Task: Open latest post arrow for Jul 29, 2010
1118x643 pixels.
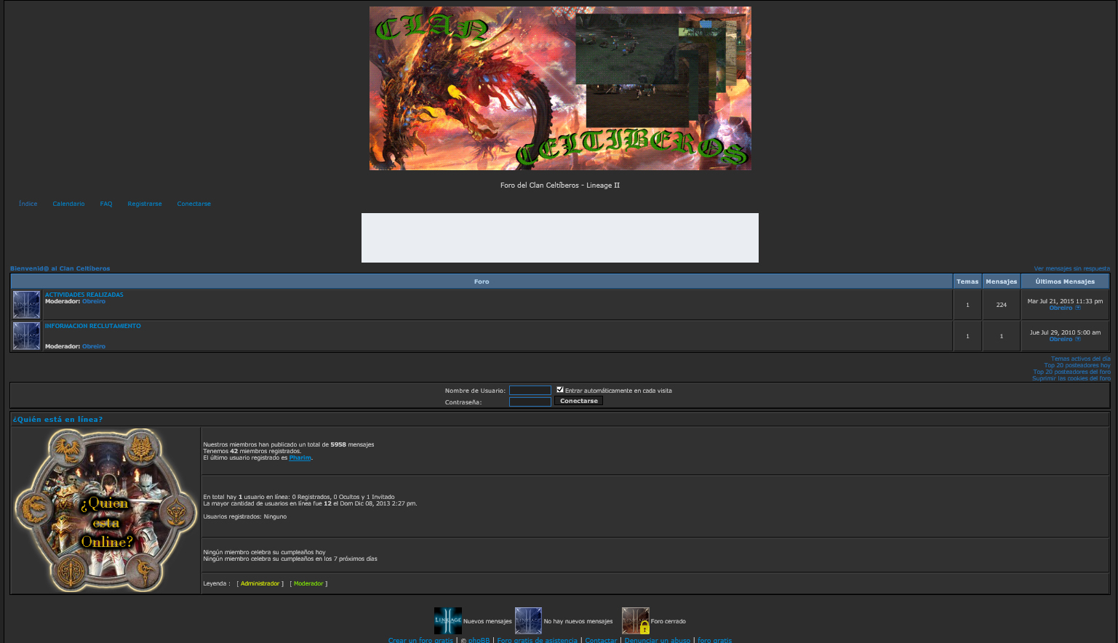Action: coord(1078,339)
